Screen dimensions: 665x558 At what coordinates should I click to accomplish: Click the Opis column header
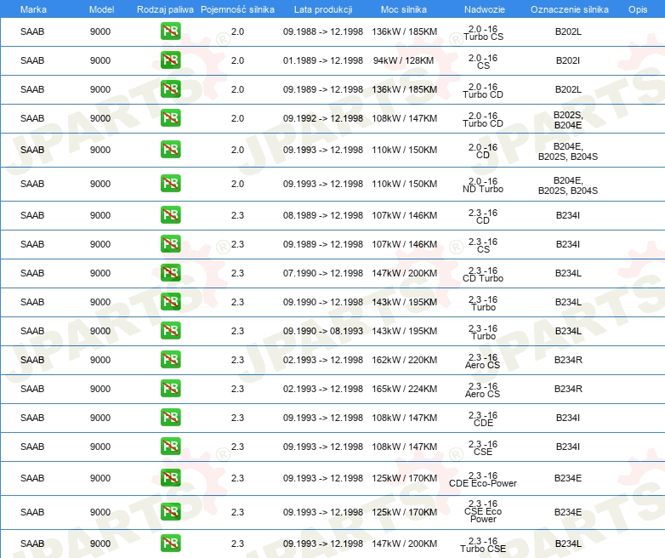pos(638,9)
